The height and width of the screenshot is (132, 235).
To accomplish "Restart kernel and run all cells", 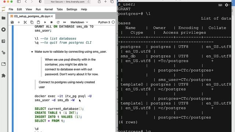I will coord(65,22).
